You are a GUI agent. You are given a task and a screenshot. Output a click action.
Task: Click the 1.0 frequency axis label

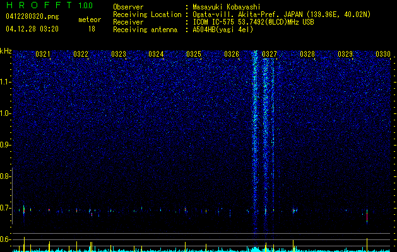pyautogui.click(x=6, y=113)
